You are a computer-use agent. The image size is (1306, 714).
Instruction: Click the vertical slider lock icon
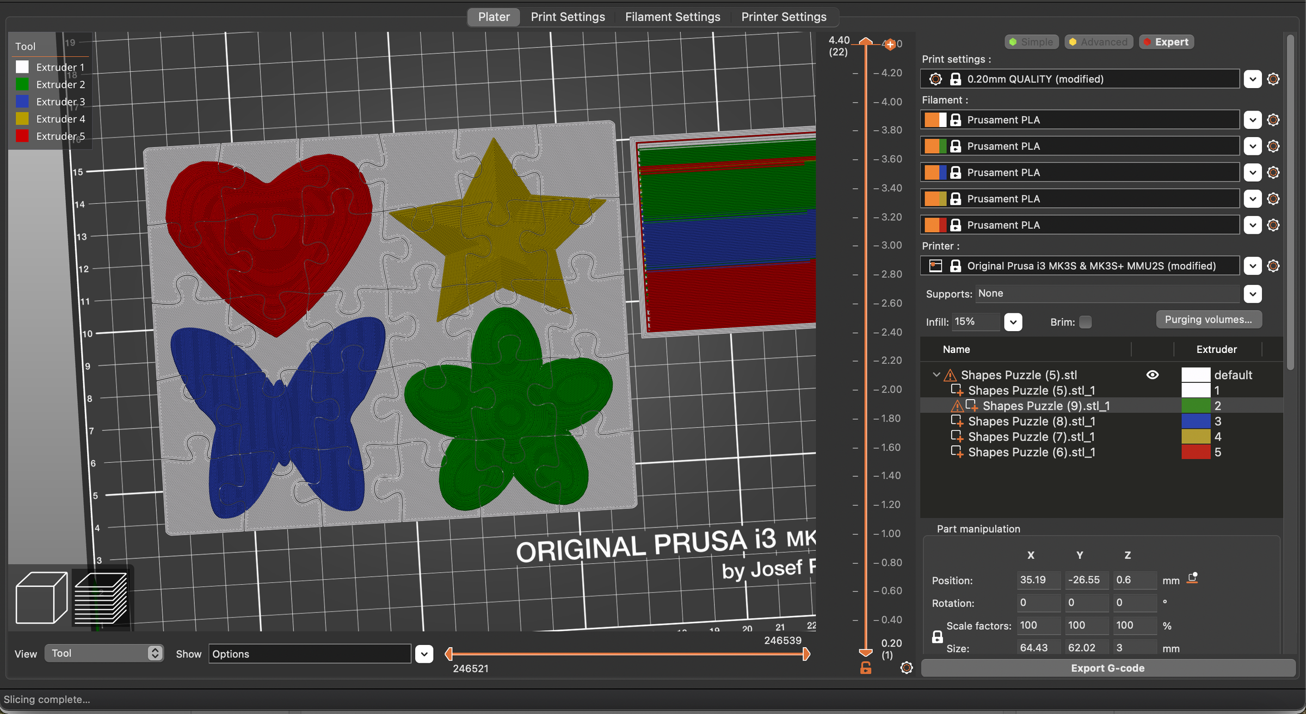point(865,668)
